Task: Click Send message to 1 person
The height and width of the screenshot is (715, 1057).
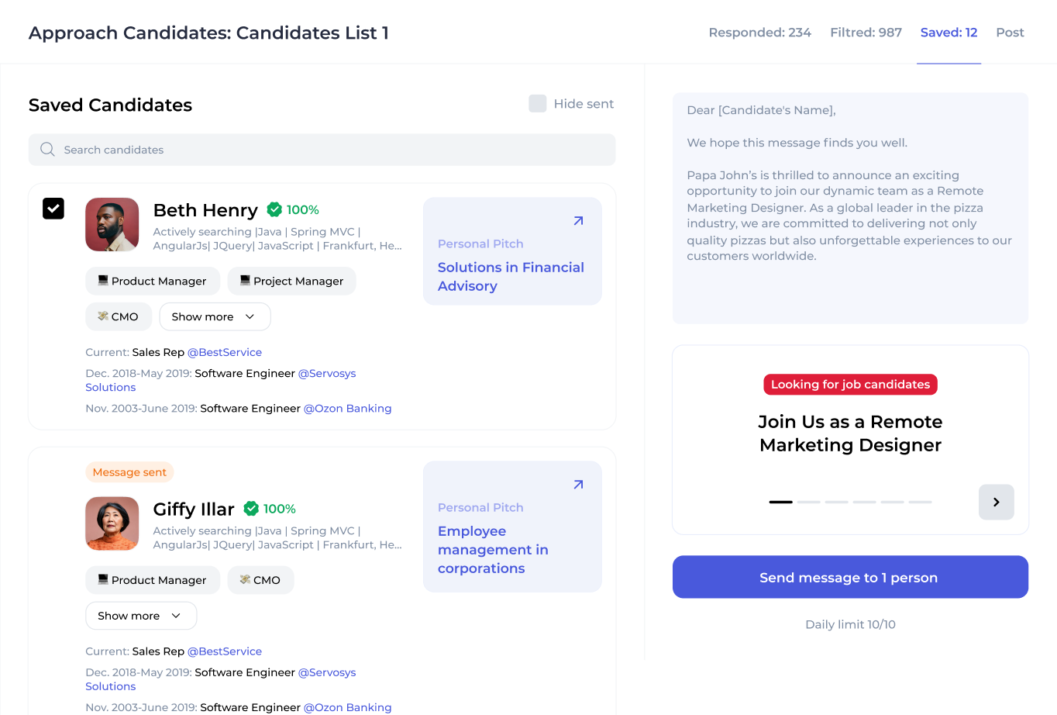Action: (850, 577)
